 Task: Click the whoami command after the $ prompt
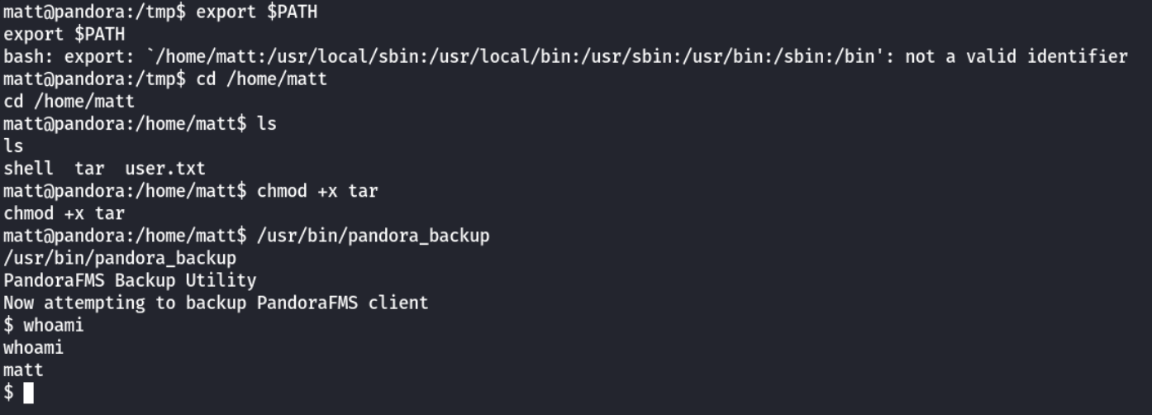click(x=54, y=325)
